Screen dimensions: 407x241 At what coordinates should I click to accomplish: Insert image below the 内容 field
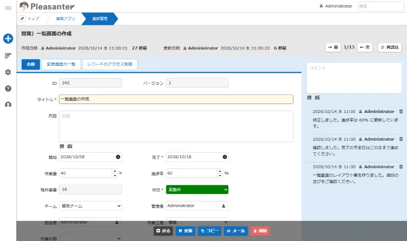click(x=62, y=146)
